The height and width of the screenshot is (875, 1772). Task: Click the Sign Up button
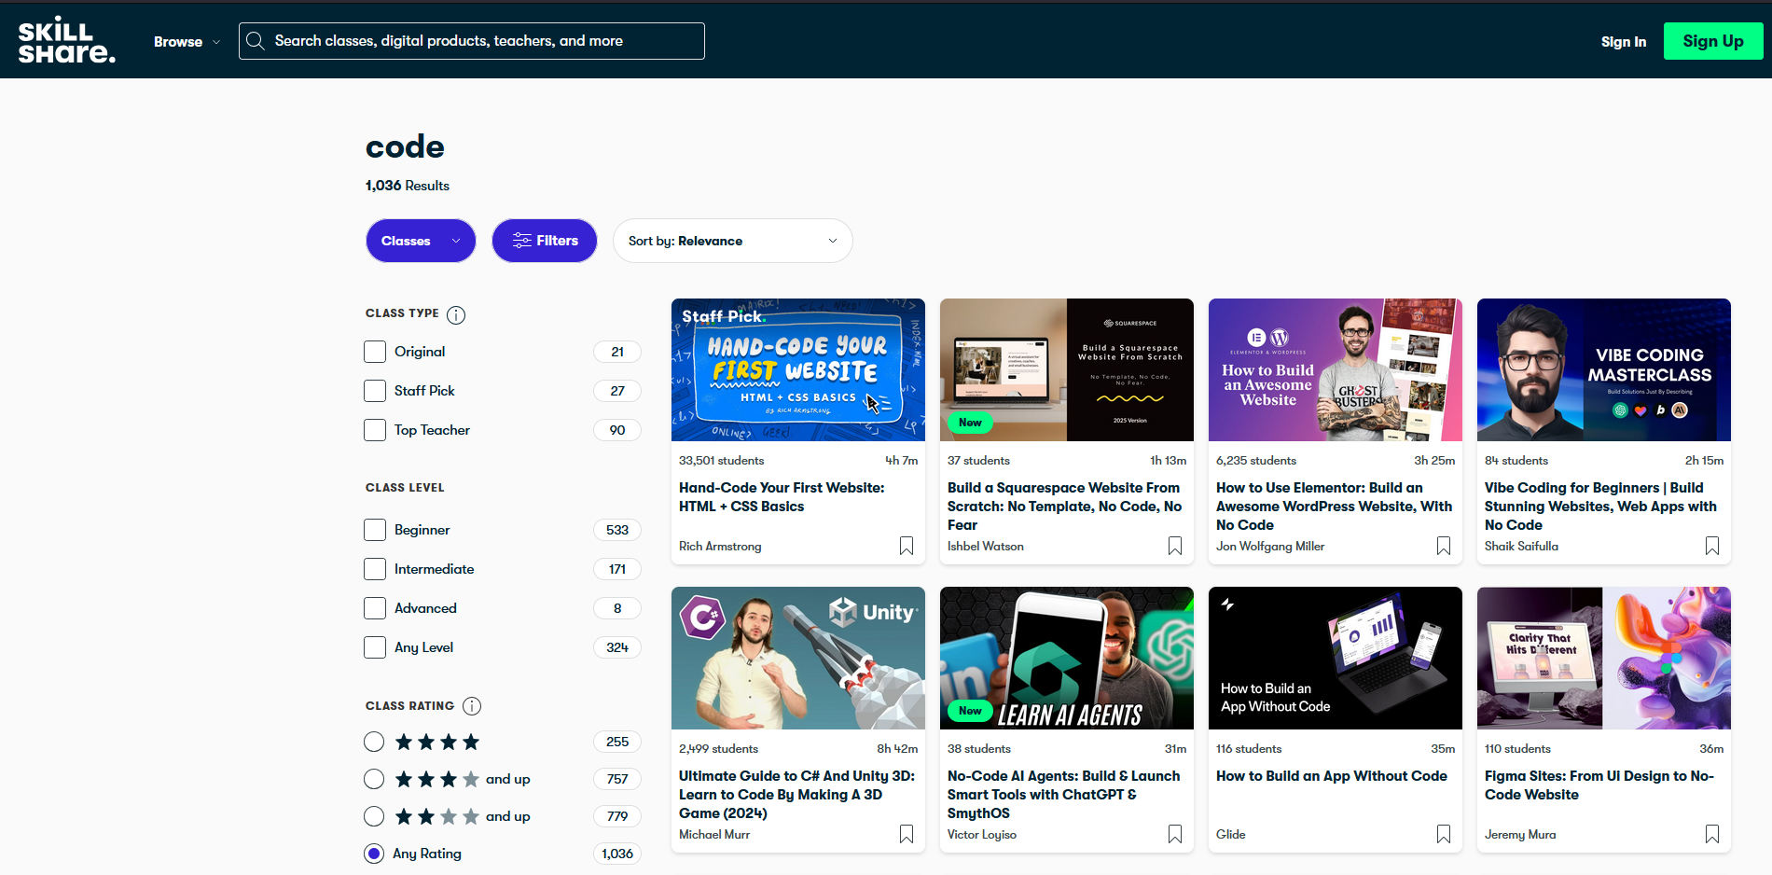pyautogui.click(x=1713, y=41)
